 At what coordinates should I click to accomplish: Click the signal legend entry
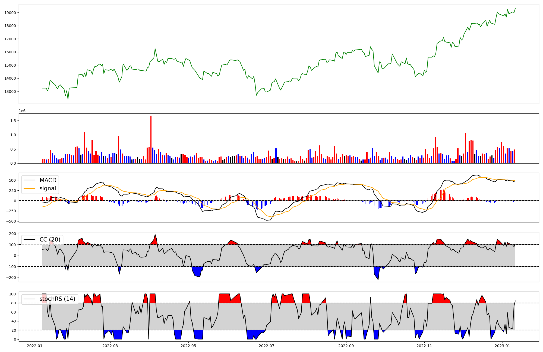tap(48, 188)
